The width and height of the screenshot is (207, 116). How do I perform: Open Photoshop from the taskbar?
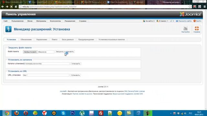point(72,113)
